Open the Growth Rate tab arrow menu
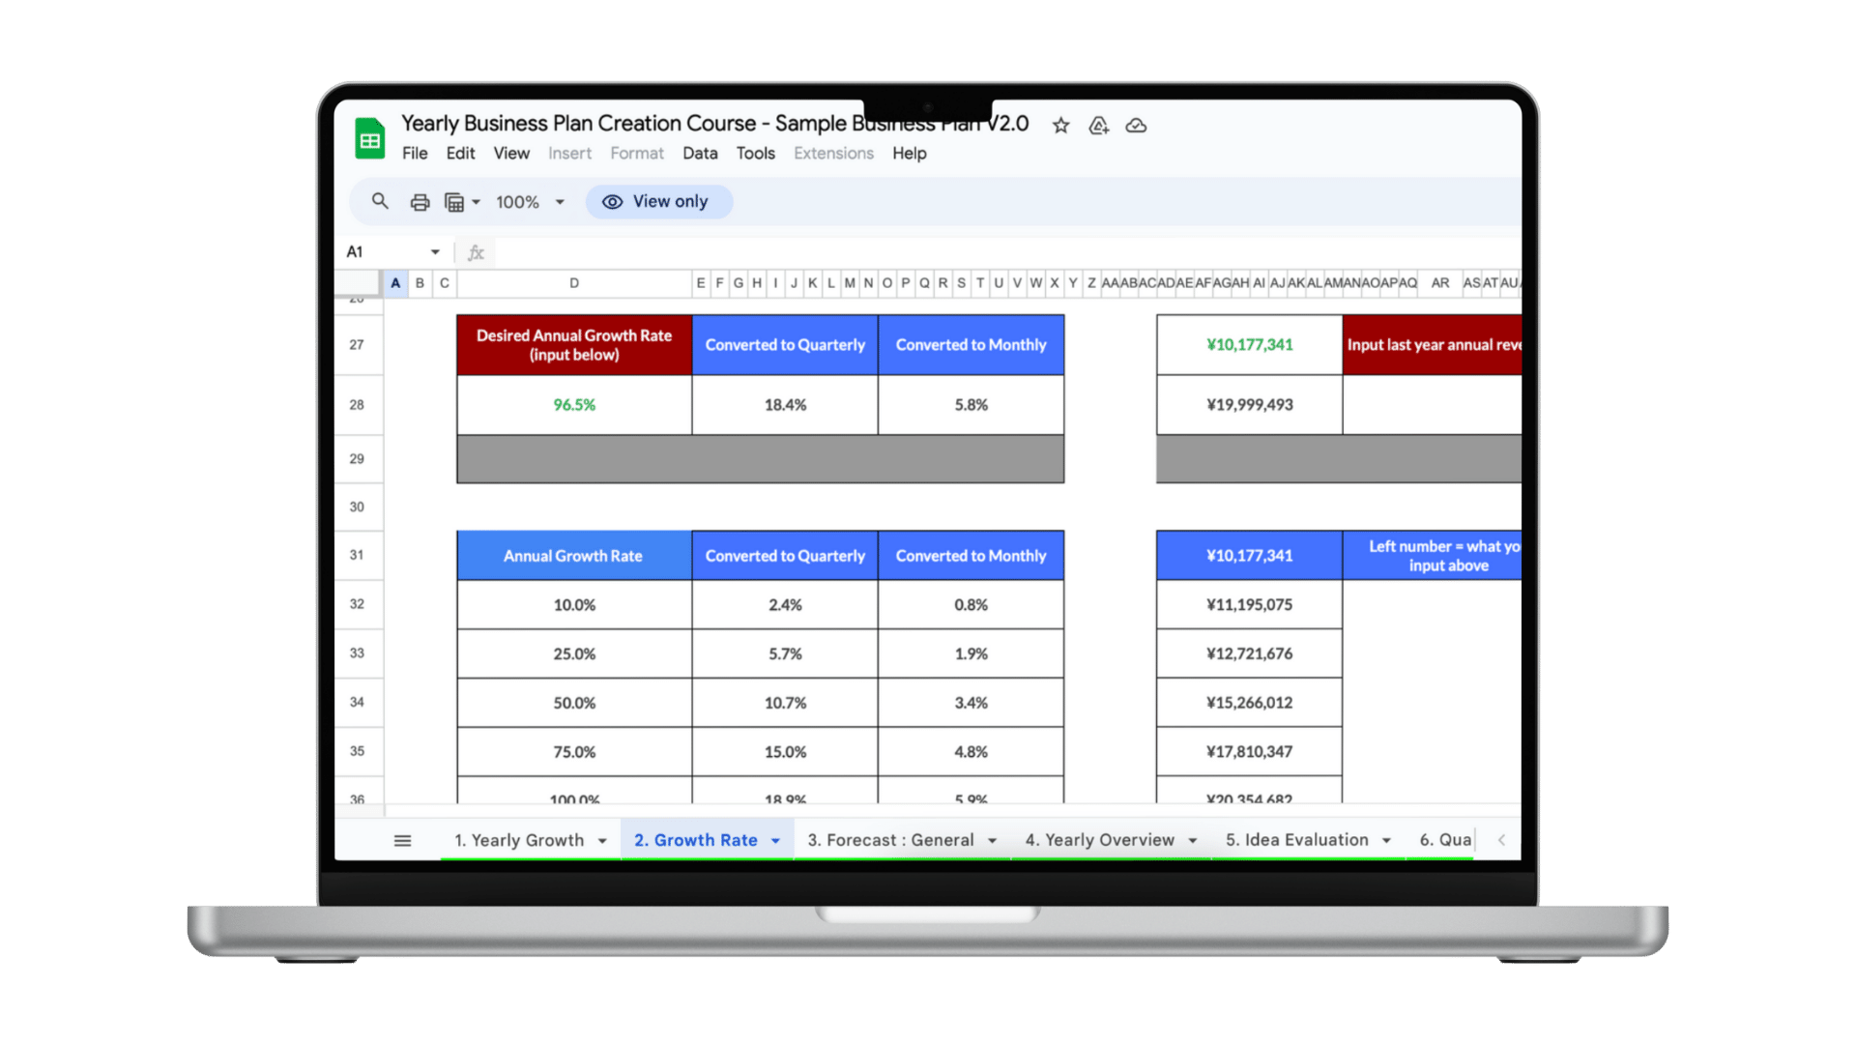Viewport: 1856px width, 1044px height. pyautogui.click(x=775, y=841)
